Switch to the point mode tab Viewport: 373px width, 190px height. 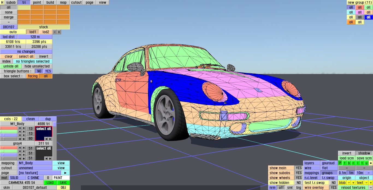(37, 2)
